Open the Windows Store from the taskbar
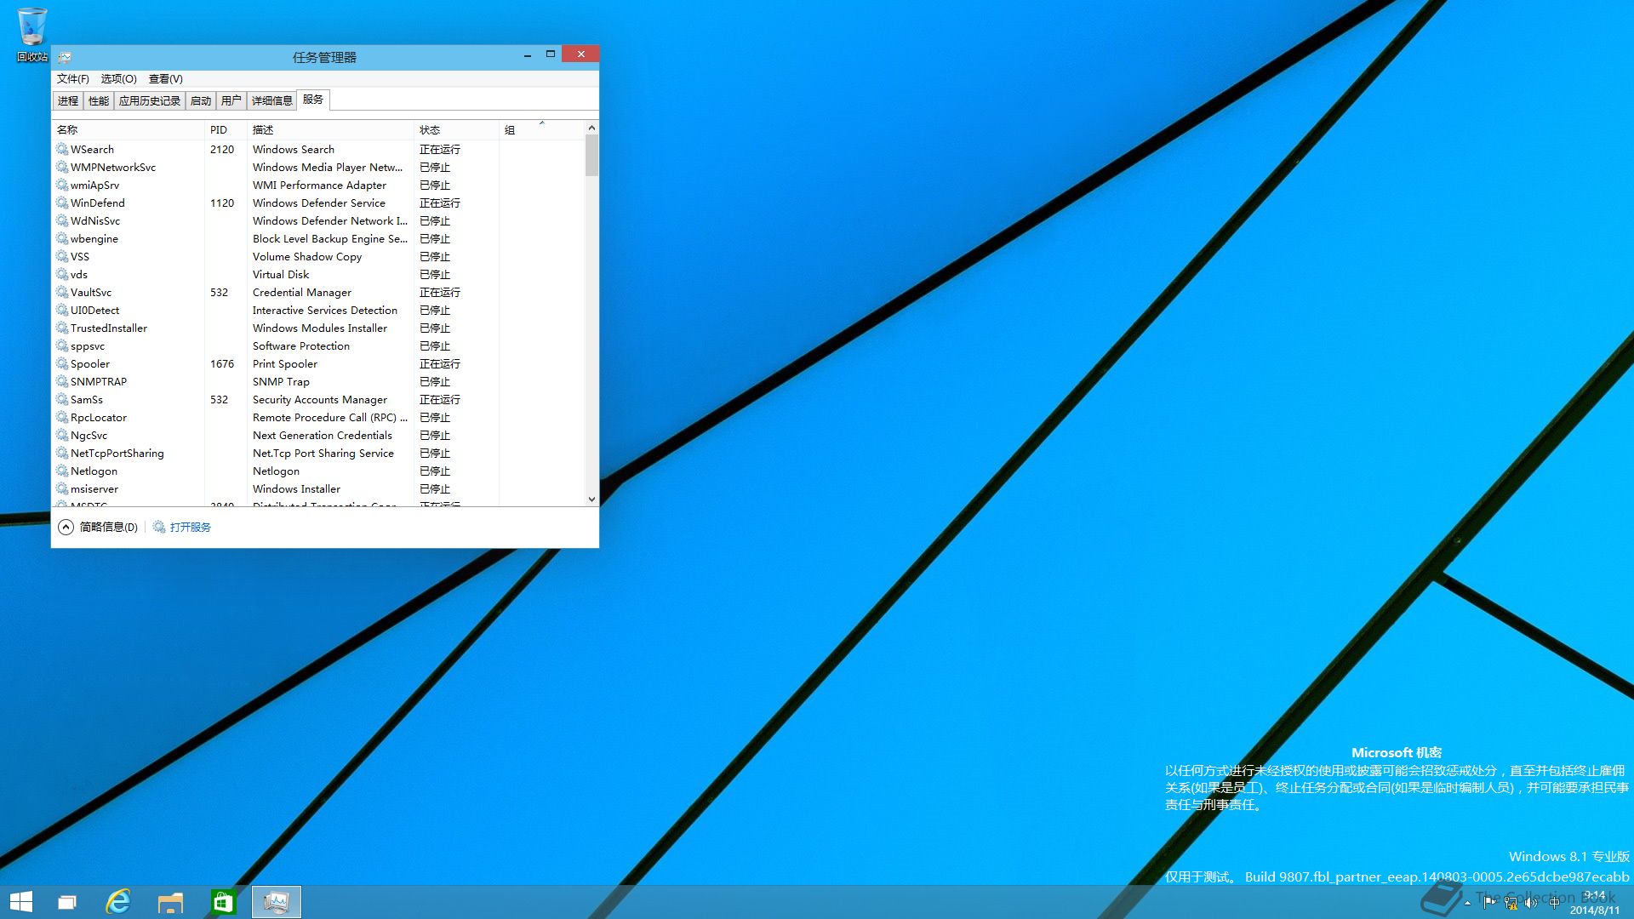1634x919 pixels. (x=223, y=901)
